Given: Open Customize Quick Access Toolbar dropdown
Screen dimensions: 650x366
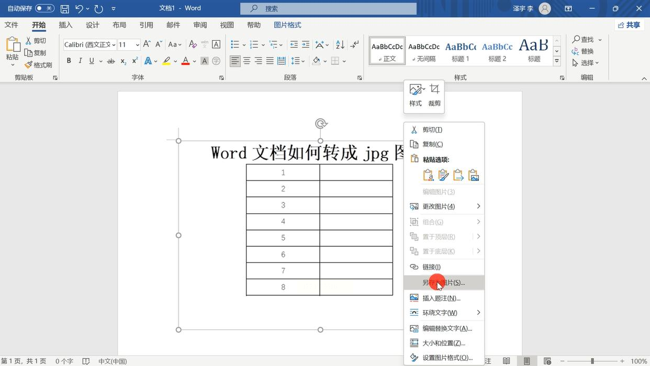Looking at the screenshot, I should pos(114,9).
